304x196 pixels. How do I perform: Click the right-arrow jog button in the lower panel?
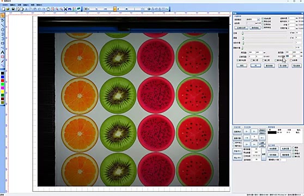[262, 138]
